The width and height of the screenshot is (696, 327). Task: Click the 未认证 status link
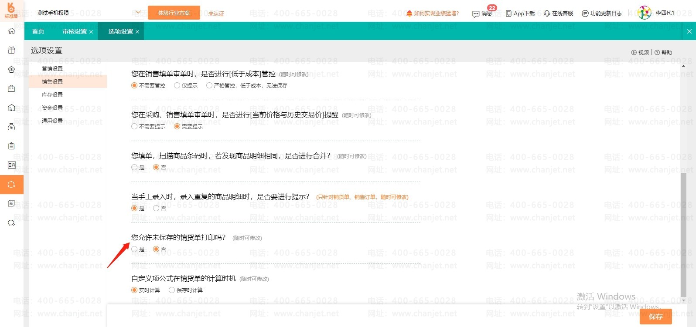coord(216,13)
